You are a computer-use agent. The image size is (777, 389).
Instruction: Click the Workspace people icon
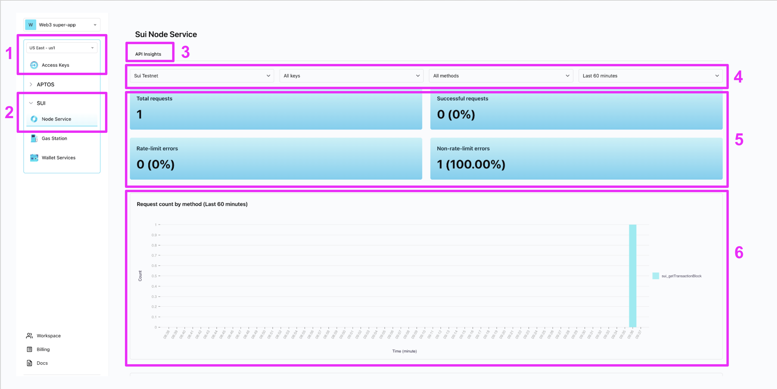[29, 336]
